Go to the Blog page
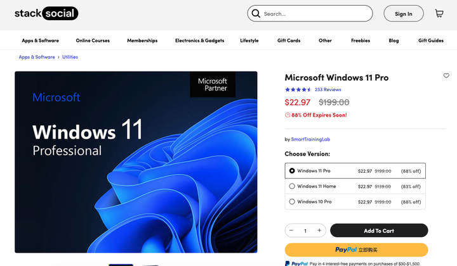The image size is (457, 266). pos(394,41)
